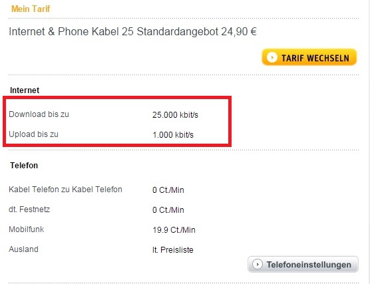Select the 1.000 kbit/s upload value
Screen dimensions: 370x284
click(x=173, y=135)
